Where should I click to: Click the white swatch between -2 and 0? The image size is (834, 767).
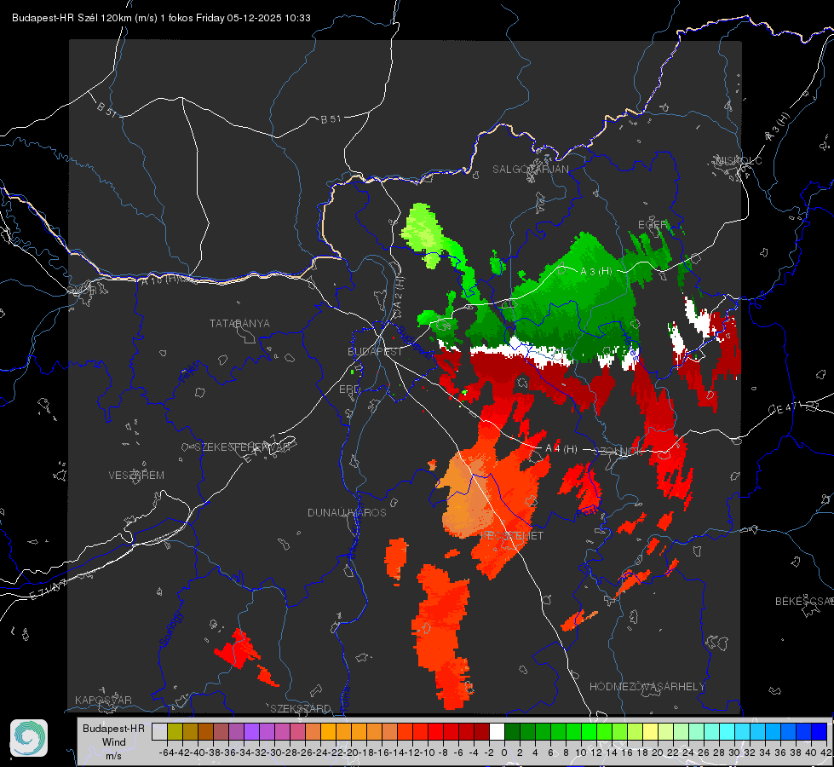(497, 731)
